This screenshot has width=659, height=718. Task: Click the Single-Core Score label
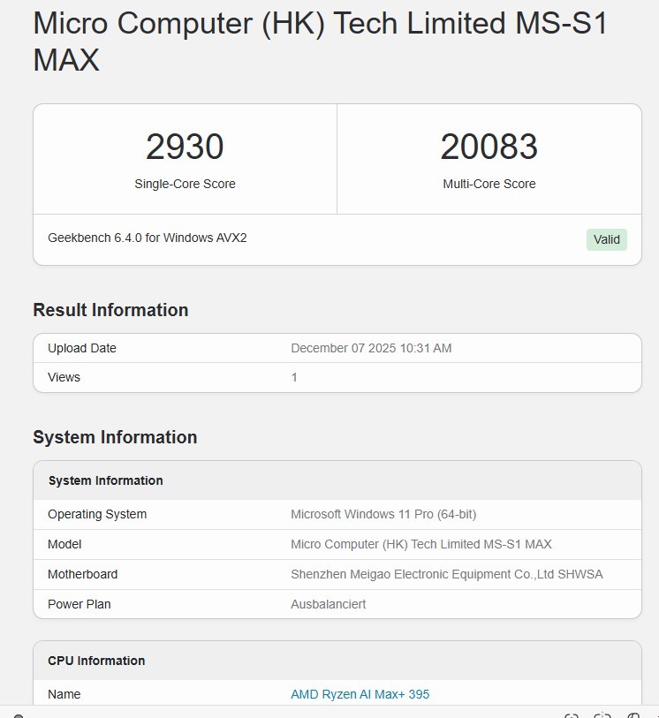click(x=185, y=184)
